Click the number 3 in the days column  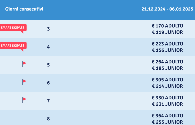pos(48,29)
